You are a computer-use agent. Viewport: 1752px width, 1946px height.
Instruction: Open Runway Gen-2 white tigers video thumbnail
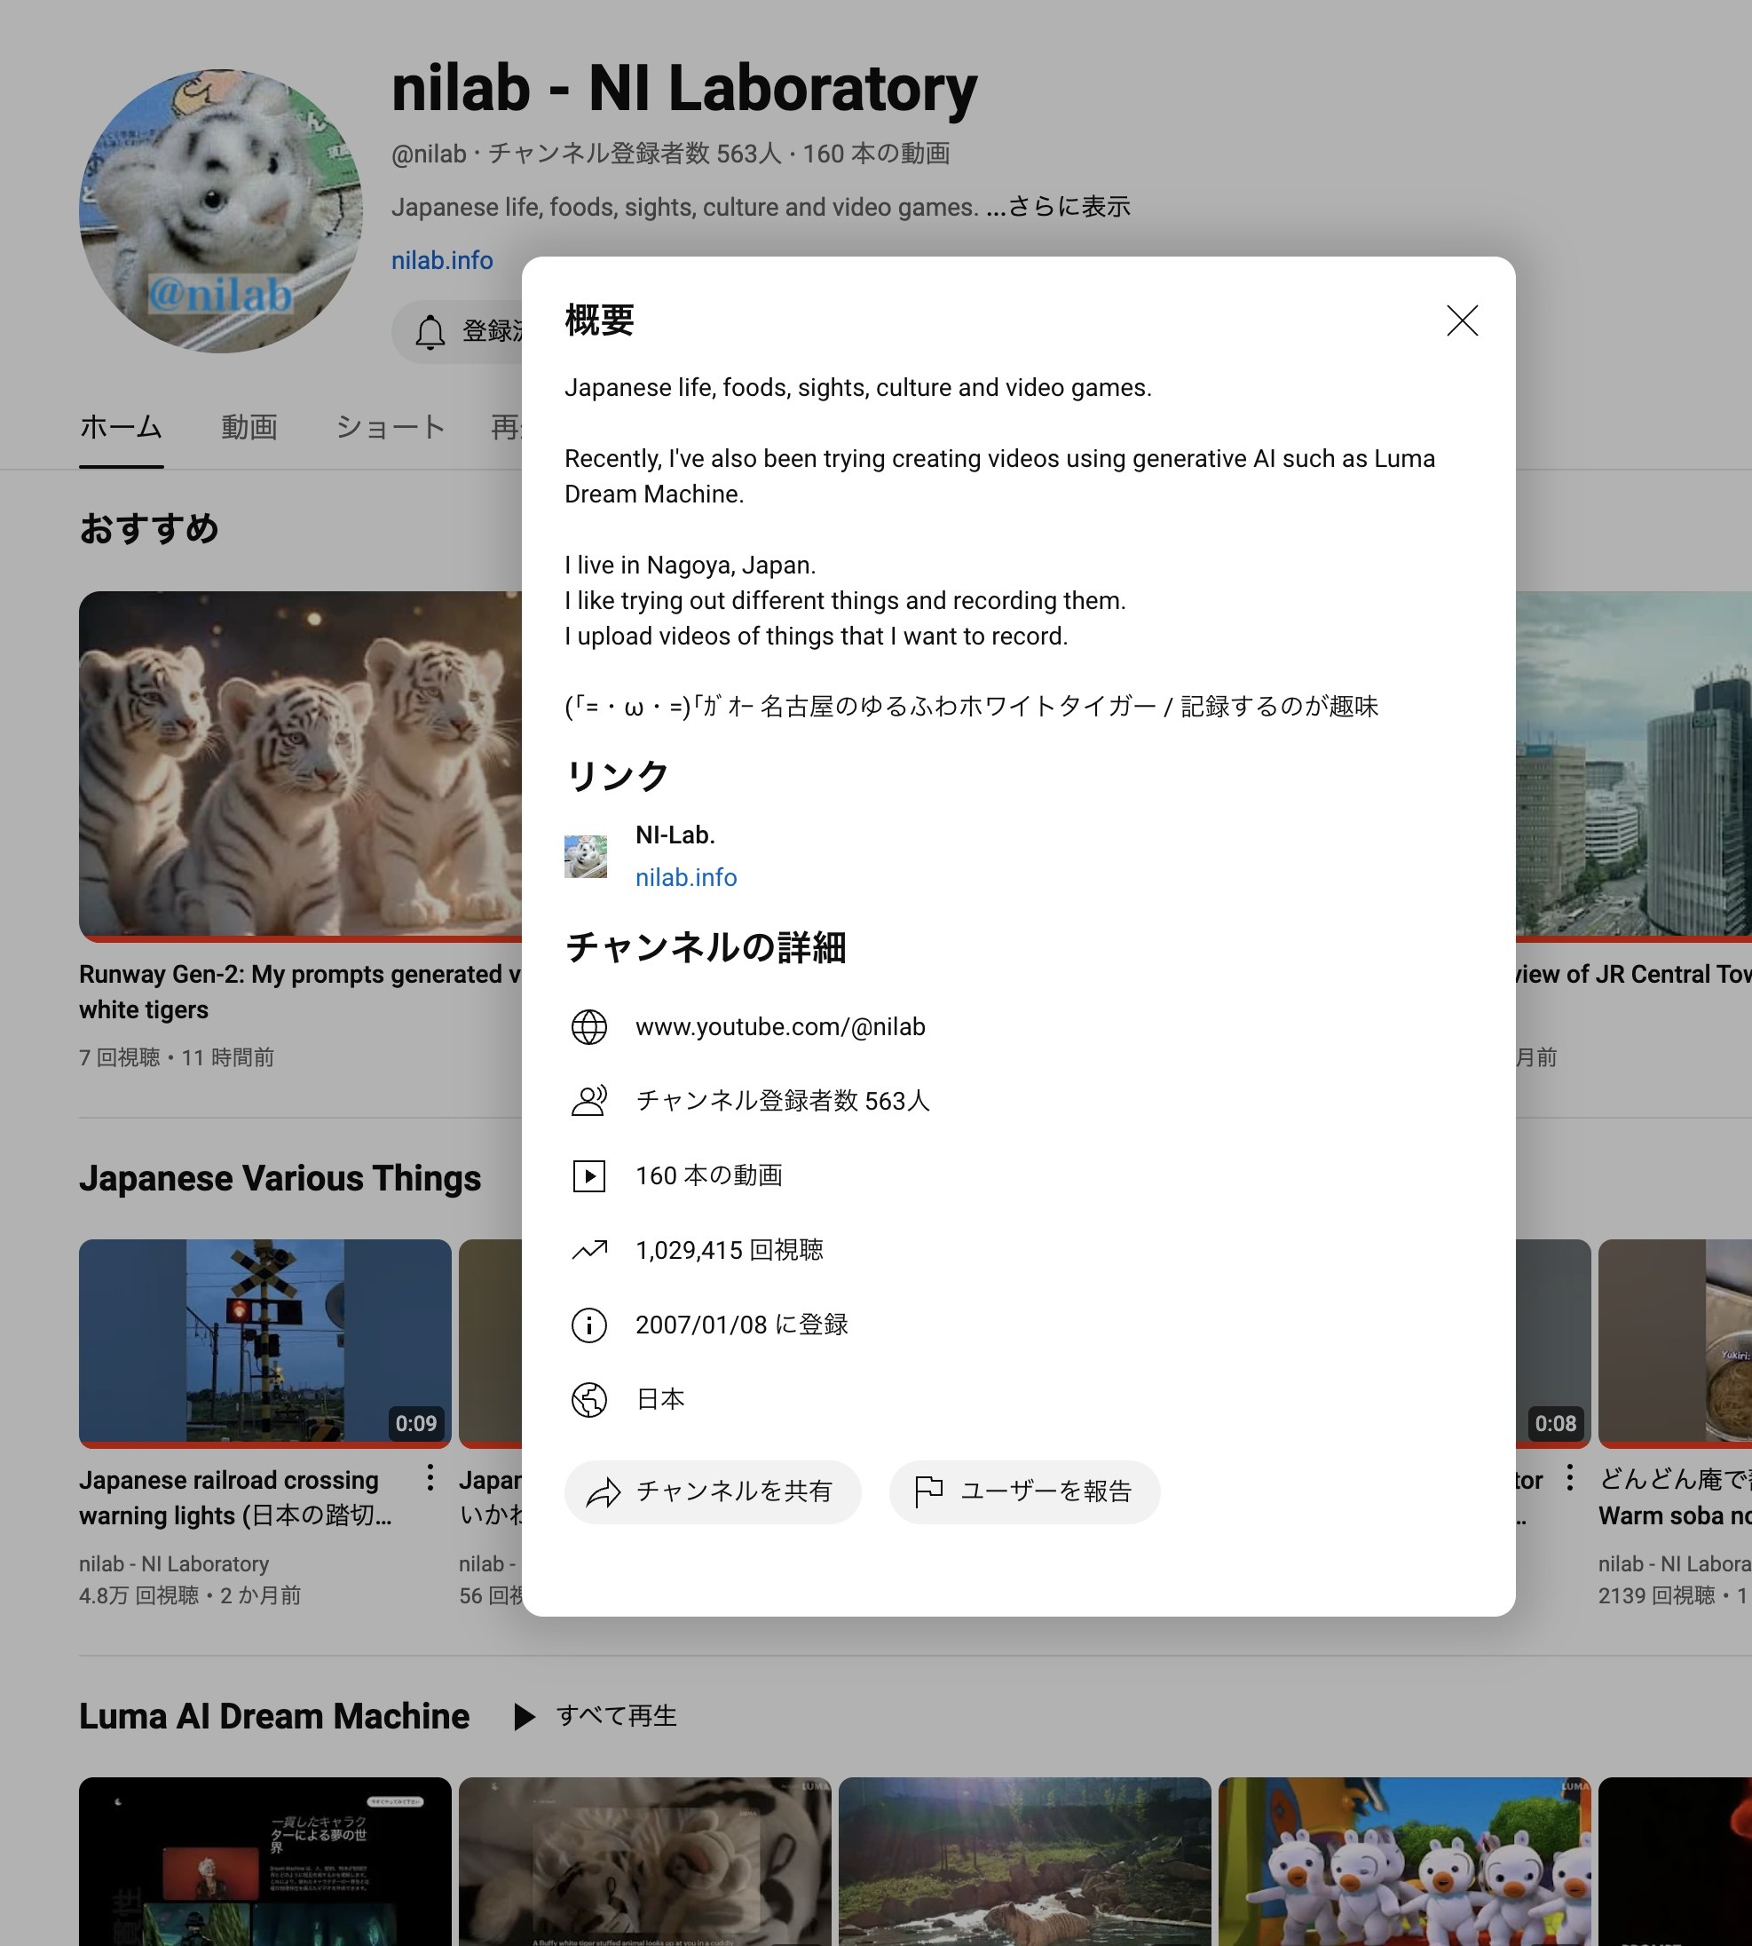(x=300, y=766)
